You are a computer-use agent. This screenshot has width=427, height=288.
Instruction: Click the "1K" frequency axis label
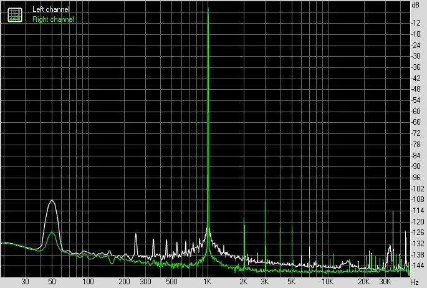[x=208, y=282]
